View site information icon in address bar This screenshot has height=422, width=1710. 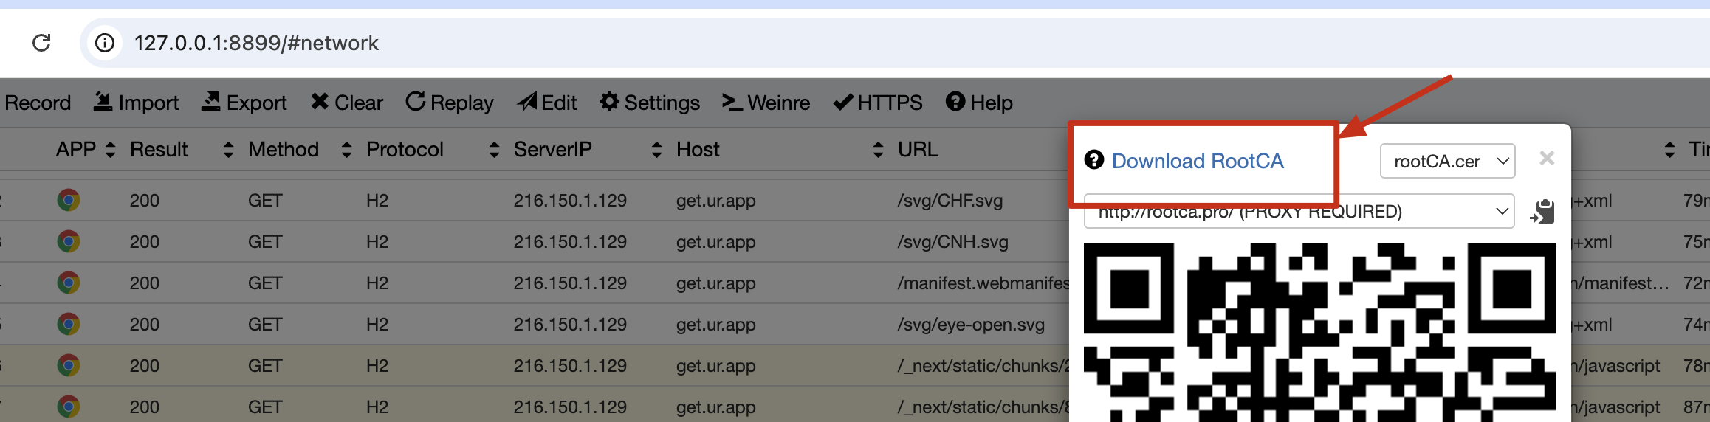(x=105, y=43)
